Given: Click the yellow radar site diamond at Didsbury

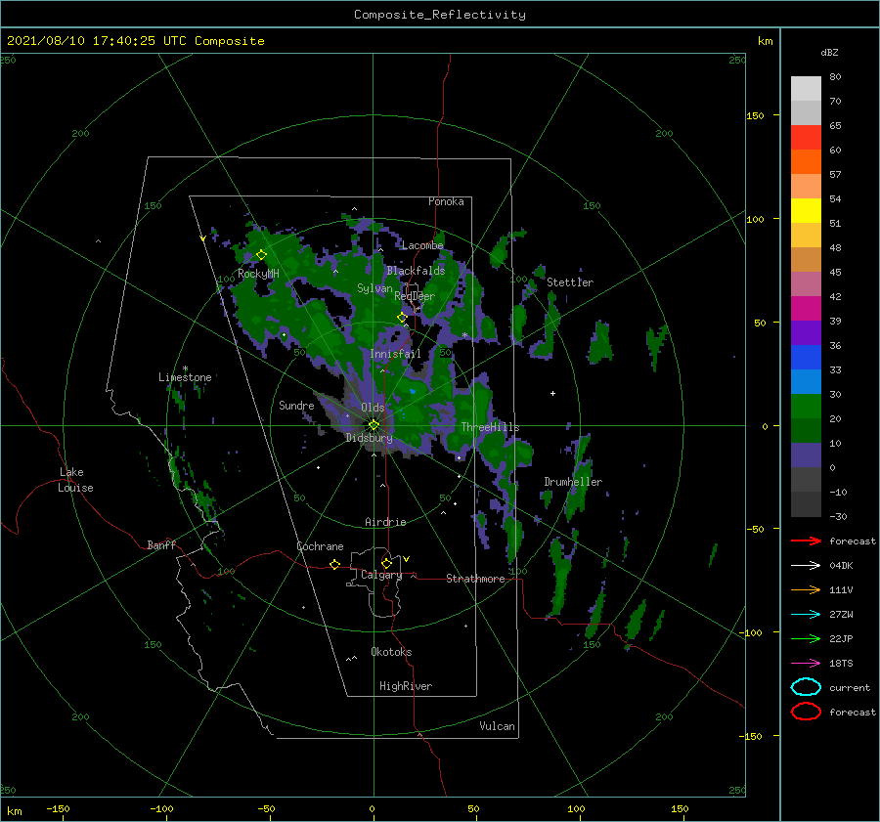Looking at the screenshot, I should pyautogui.click(x=374, y=425).
